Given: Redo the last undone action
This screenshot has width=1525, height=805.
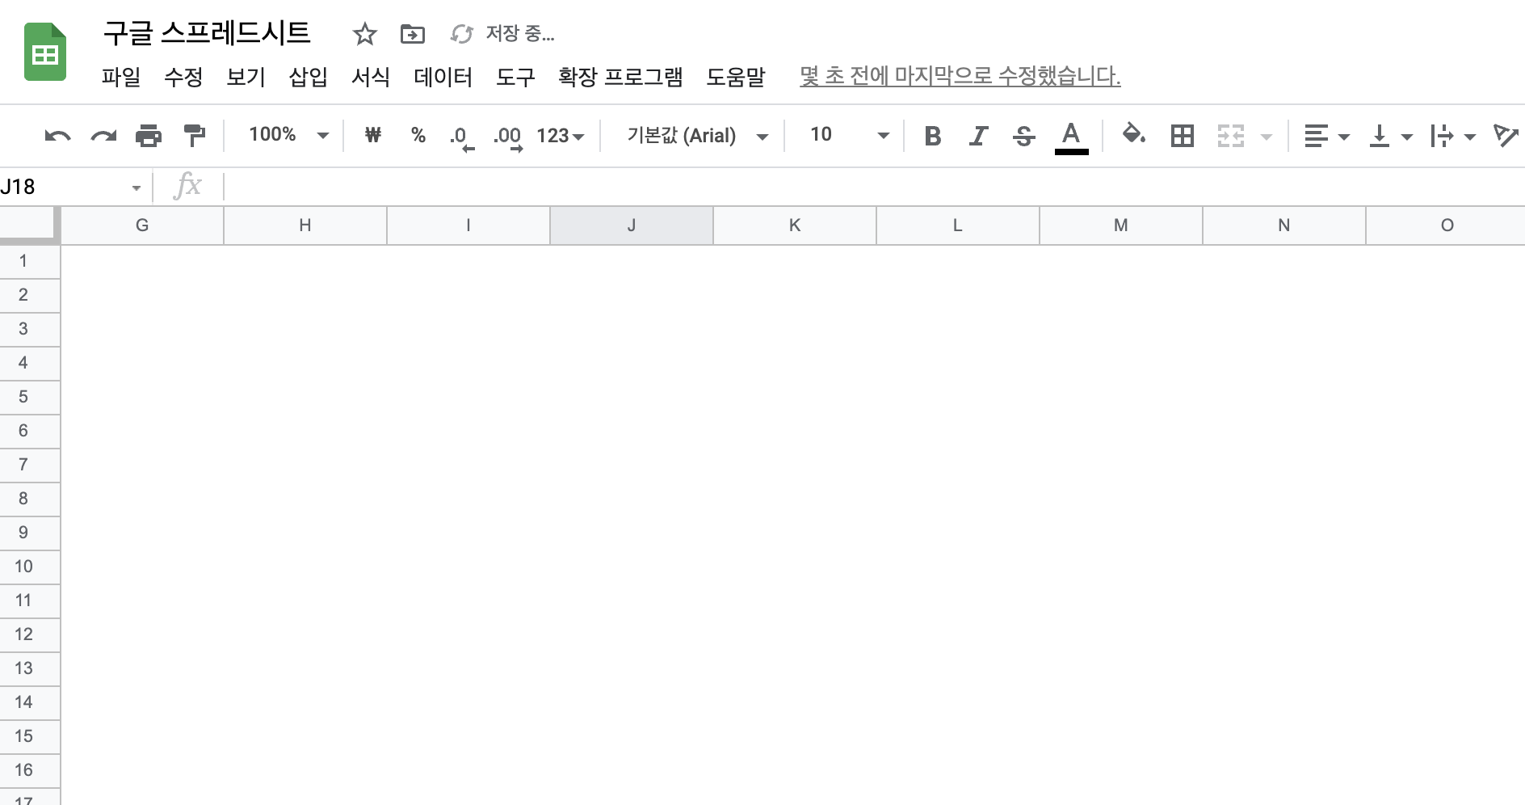Looking at the screenshot, I should (x=103, y=136).
